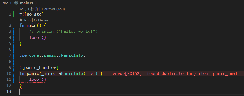The image size is (244, 96).
Task: Click the panic function name
Action: pyautogui.click(x=33, y=74)
